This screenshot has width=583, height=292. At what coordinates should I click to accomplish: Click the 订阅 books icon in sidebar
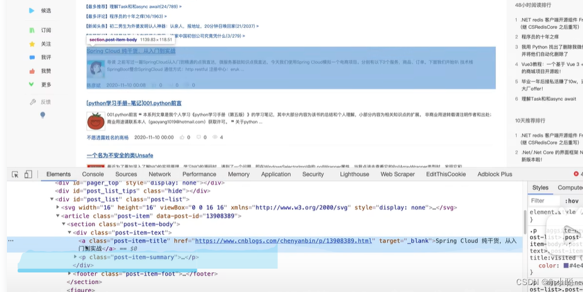(32, 30)
